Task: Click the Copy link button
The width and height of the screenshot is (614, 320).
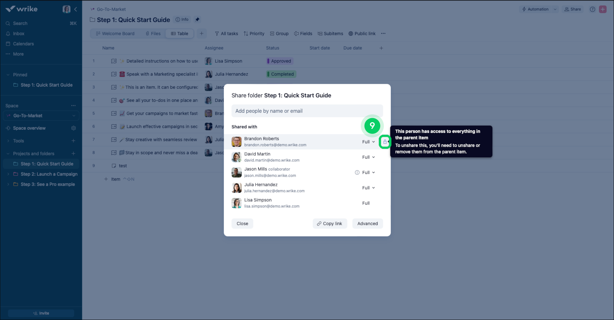Action: click(329, 223)
